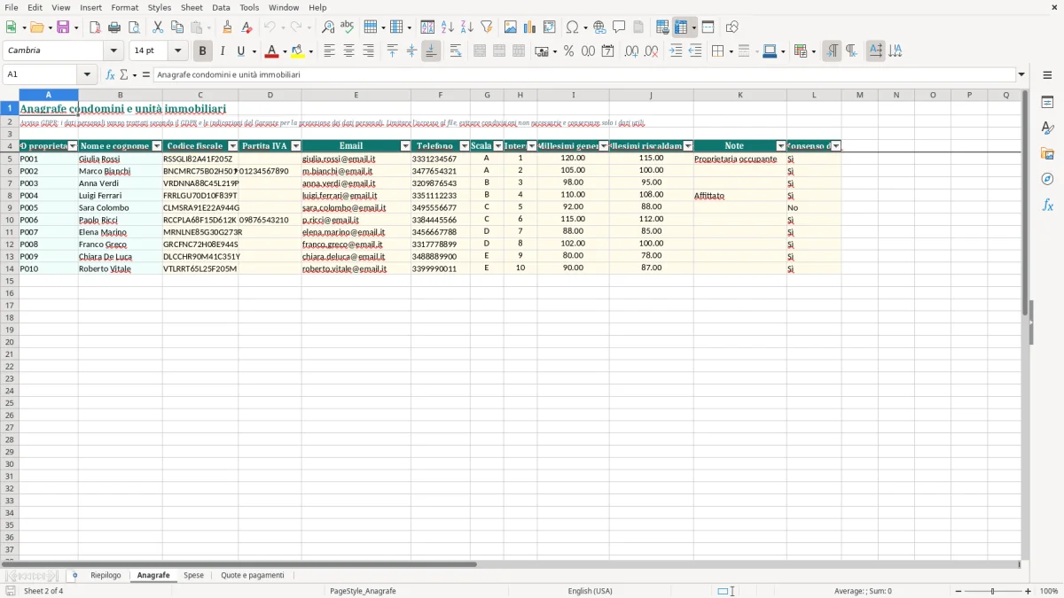This screenshot has height=598, width=1064.
Task: Toggle Center Horizontally alignment
Action: coord(348,51)
